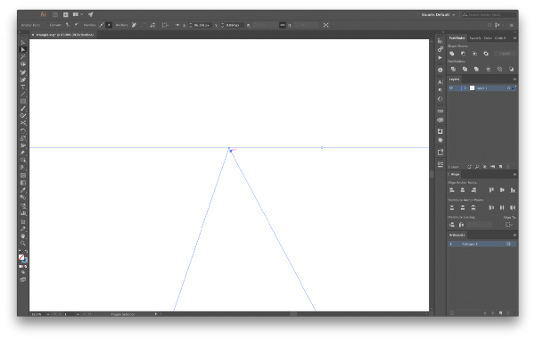The image size is (535, 340).
Task: Select the Zoom tool magnifier
Action: click(x=23, y=243)
